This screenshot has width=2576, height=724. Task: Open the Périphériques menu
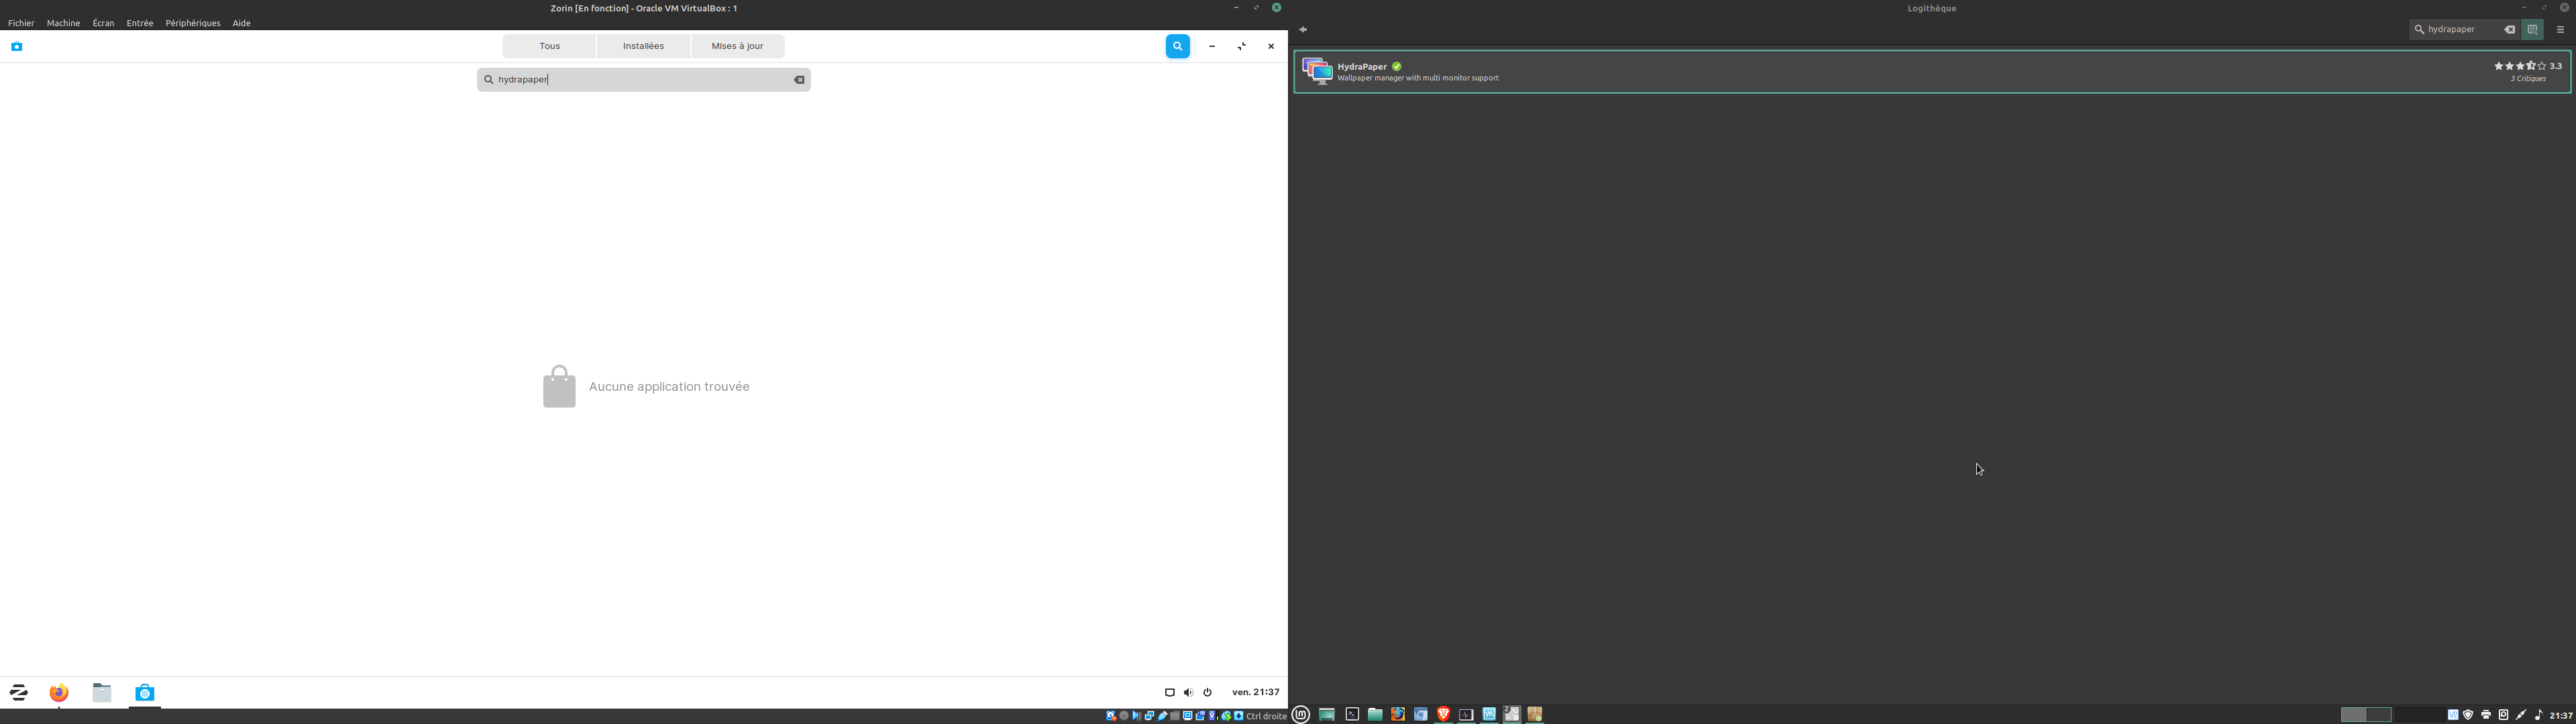tap(192, 23)
